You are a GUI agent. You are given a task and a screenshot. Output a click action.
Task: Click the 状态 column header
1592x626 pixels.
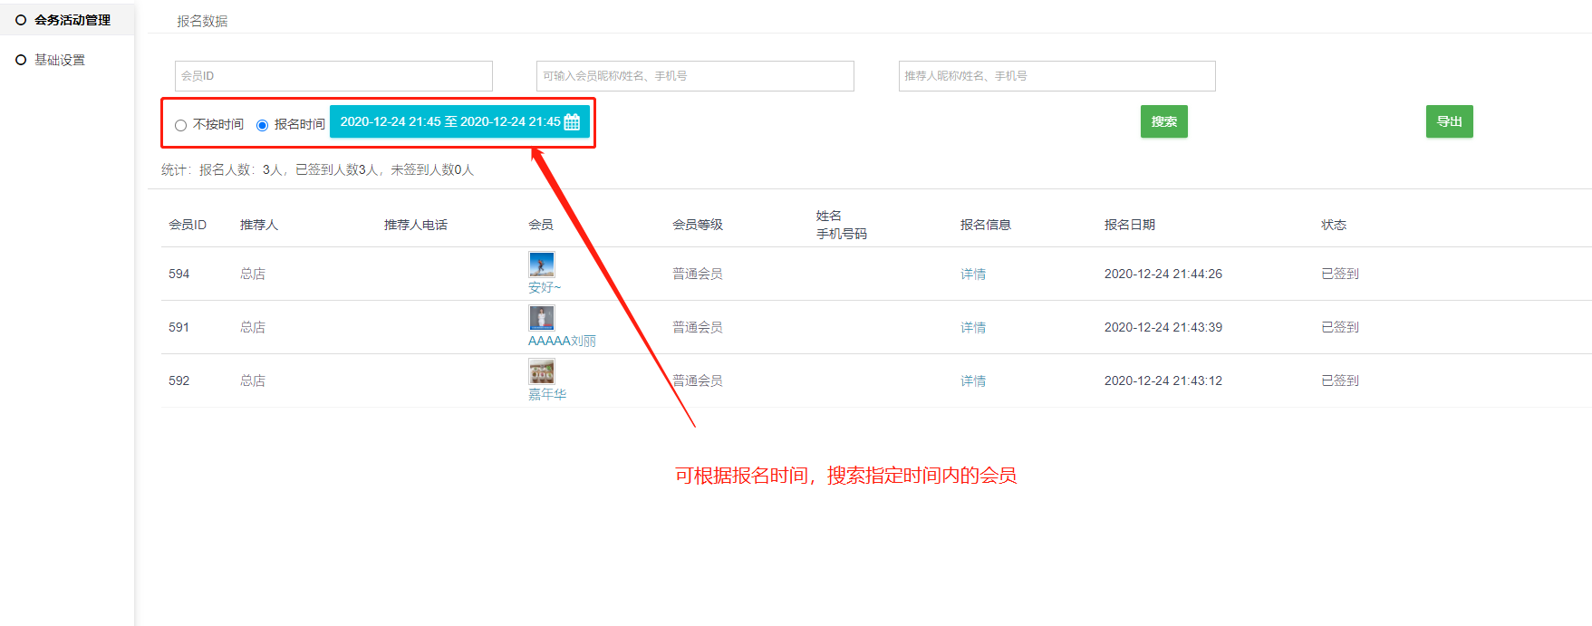pyautogui.click(x=1334, y=225)
